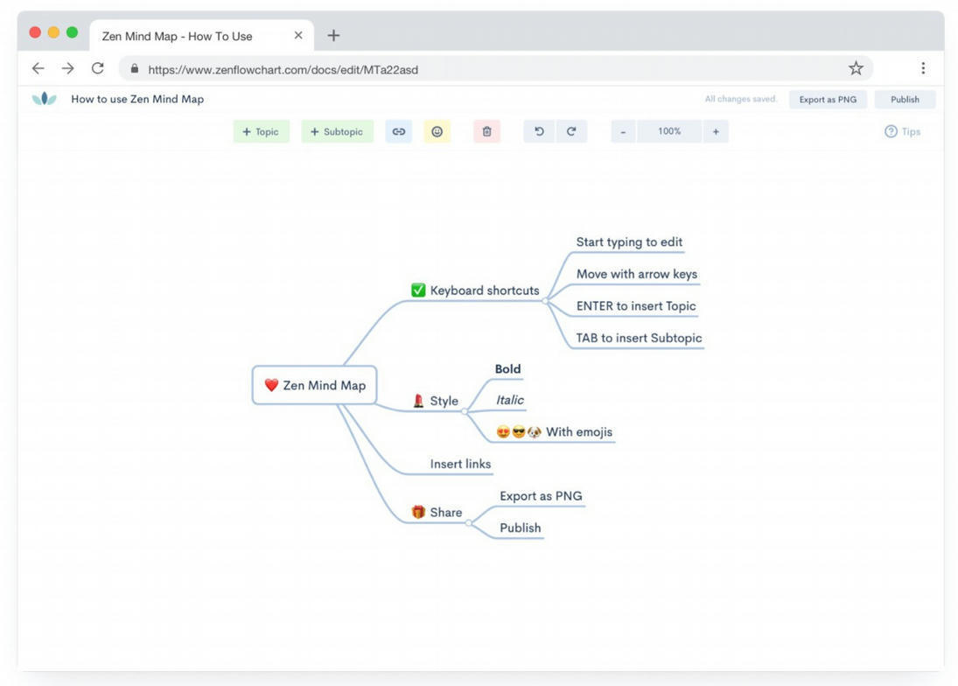The height and width of the screenshot is (686, 958).
Task: Reload the browser page
Action: click(98, 68)
